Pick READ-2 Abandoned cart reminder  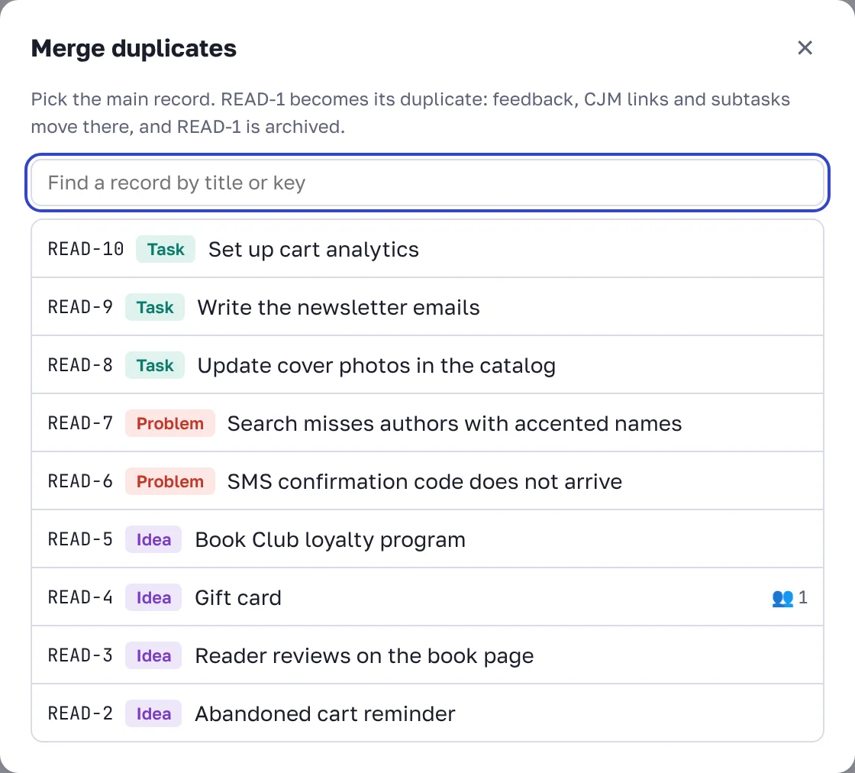pos(427,713)
